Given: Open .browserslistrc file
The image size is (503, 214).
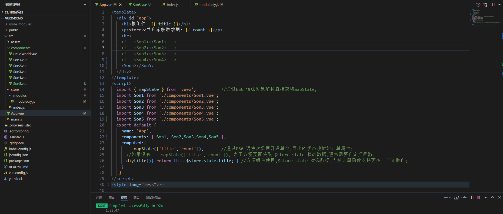Looking at the screenshot, I should coord(45,125).
